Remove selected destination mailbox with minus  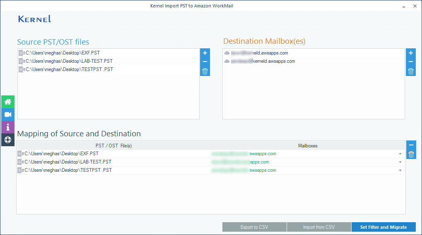[411, 62]
